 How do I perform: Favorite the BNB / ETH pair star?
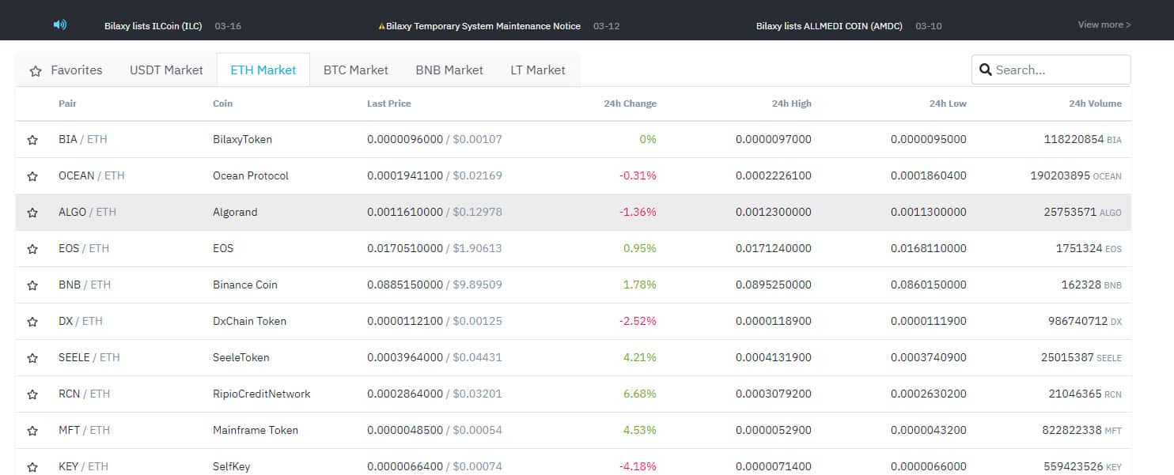pyautogui.click(x=32, y=285)
